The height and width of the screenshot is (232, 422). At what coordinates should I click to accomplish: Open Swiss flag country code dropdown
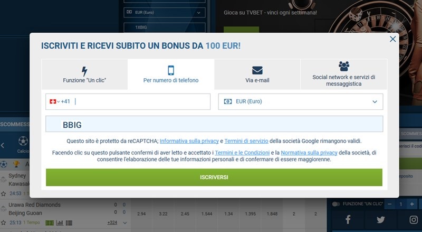54,101
